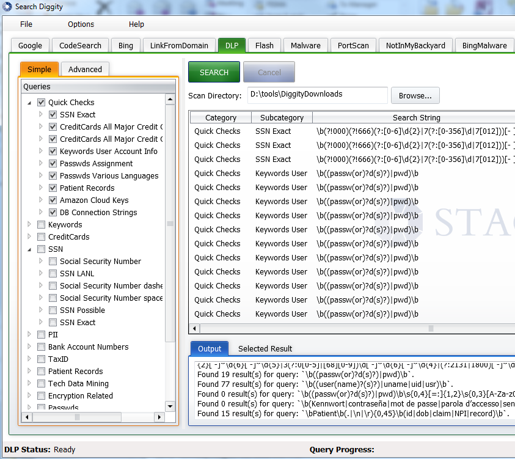The width and height of the screenshot is (515, 459).
Task: Click the Queries tree scroll-right arrow
Action: 159,417
